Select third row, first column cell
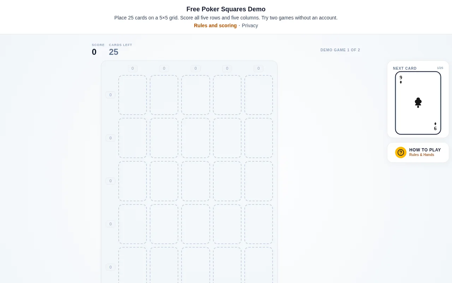This screenshot has width=452, height=283. (x=132, y=181)
